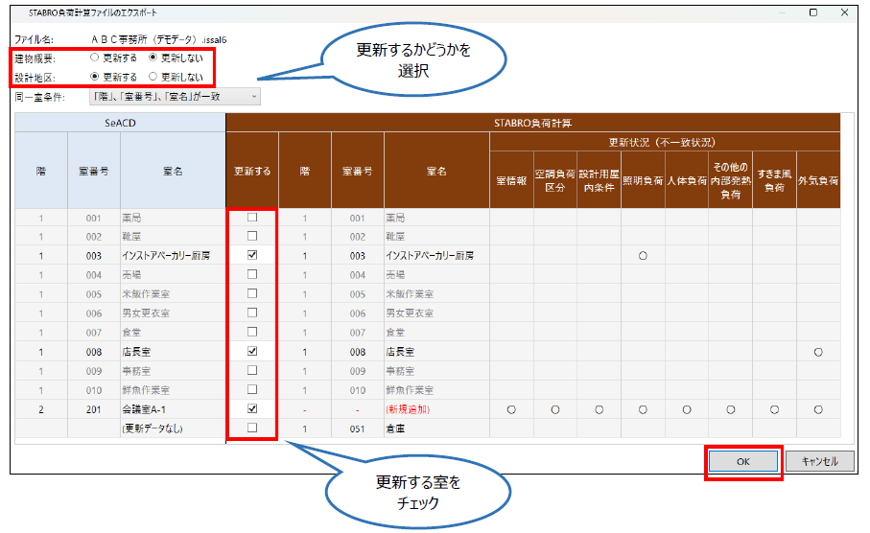Check the update box for 売場 row

coord(252,275)
